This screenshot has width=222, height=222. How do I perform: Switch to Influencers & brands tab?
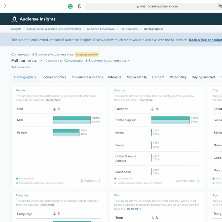(87, 77)
